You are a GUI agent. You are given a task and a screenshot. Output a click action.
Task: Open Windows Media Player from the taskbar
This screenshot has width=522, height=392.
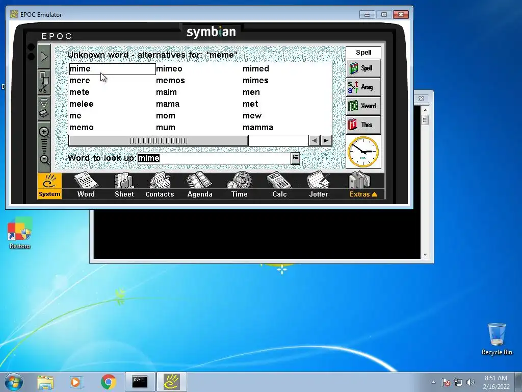76,382
